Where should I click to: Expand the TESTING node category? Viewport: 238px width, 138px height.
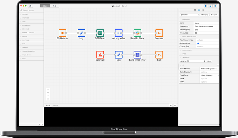point(32,48)
